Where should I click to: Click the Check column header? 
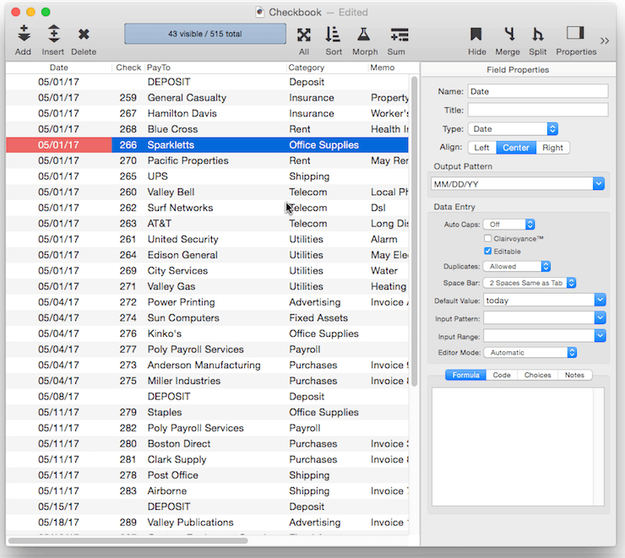coord(128,68)
